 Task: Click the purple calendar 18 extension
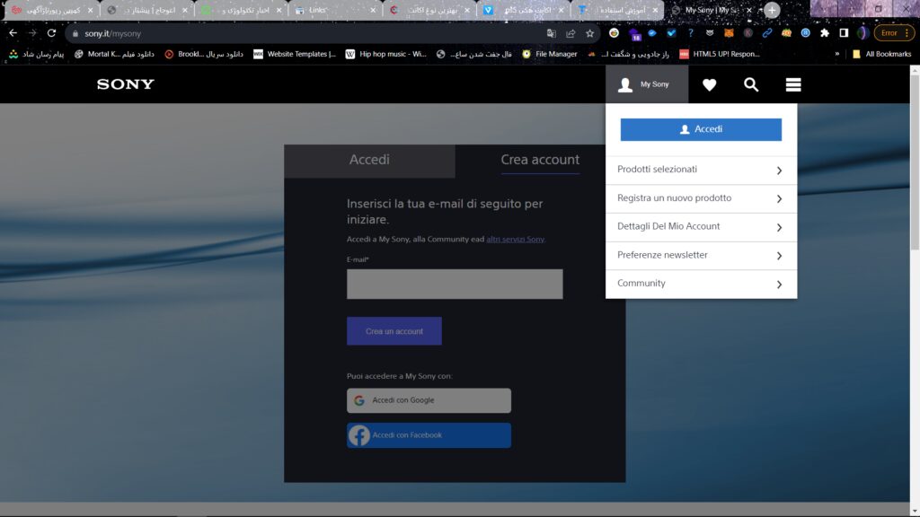(x=635, y=35)
